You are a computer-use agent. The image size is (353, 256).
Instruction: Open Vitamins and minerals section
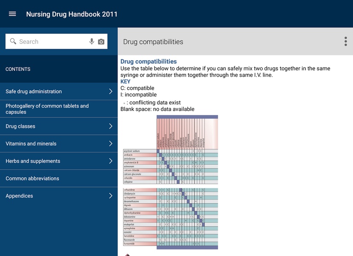click(59, 143)
